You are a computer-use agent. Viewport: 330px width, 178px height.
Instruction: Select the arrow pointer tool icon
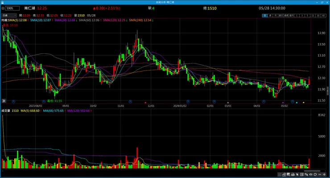click(297, 174)
